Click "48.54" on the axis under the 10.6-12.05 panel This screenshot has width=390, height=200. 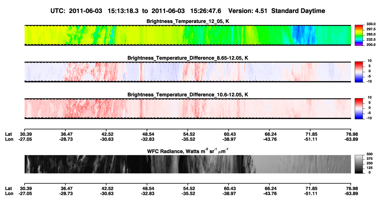click(147, 134)
